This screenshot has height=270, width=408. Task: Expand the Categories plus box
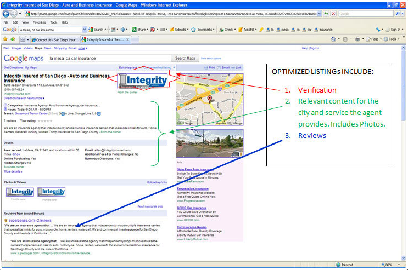pyautogui.click(x=5, y=105)
